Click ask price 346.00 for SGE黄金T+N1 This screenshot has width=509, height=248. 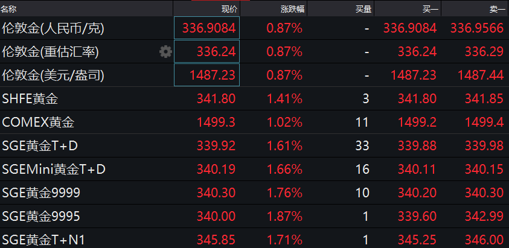click(x=484, y=240)
